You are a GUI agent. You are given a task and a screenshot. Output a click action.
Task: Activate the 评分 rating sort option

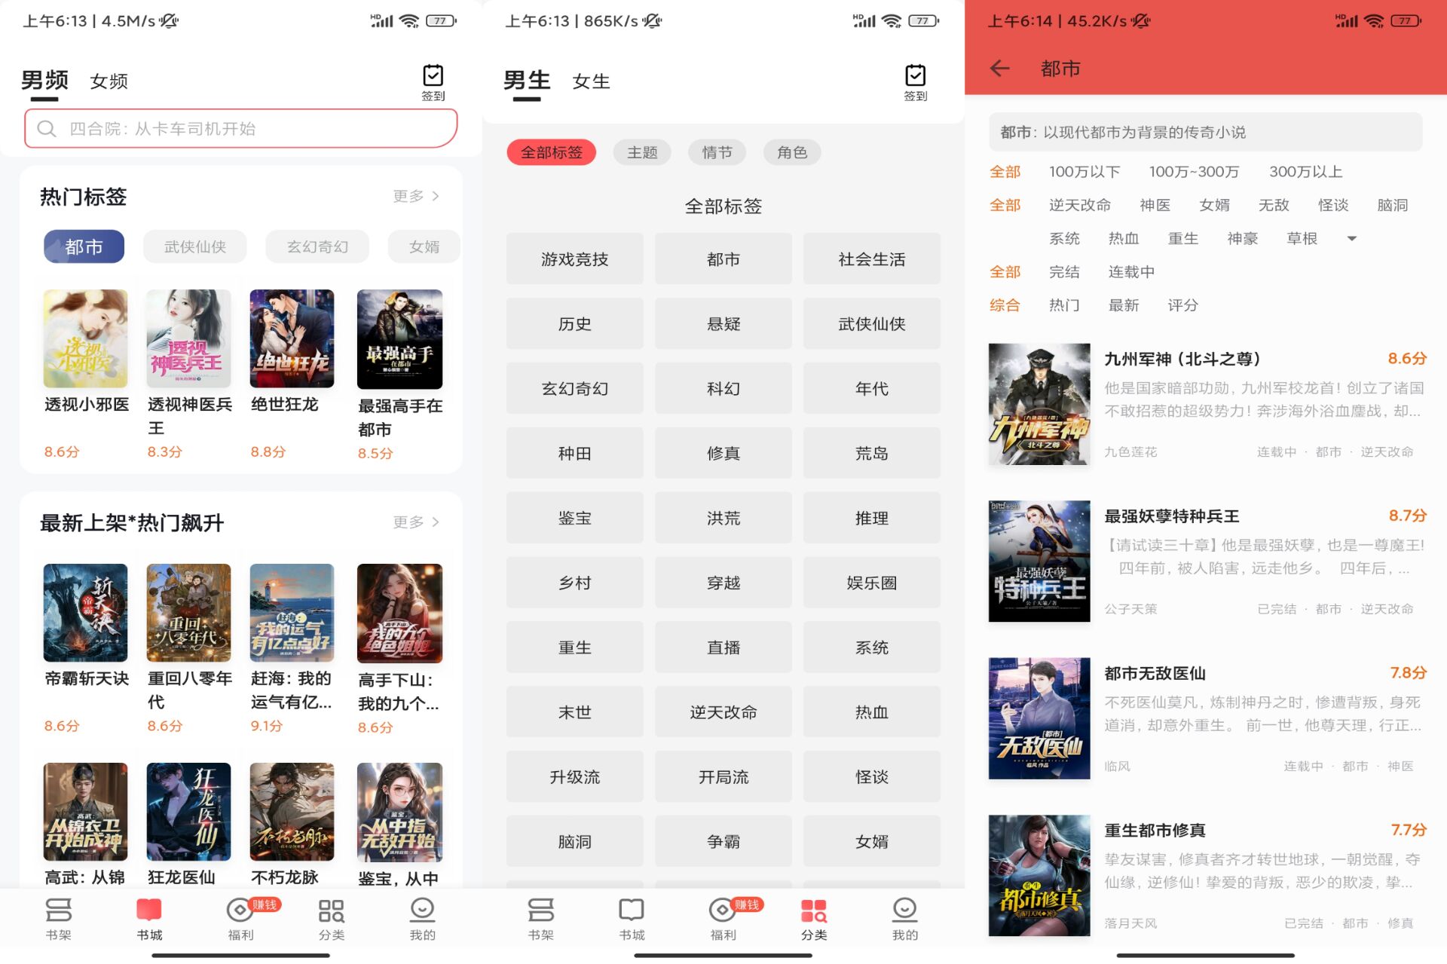pos(1182,305)
